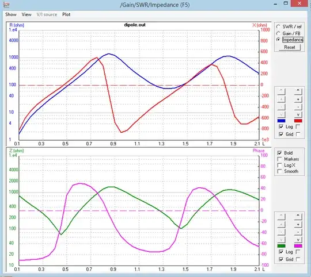
Task: Click the dipole.out plot title
Action: (x=135, y=25)
